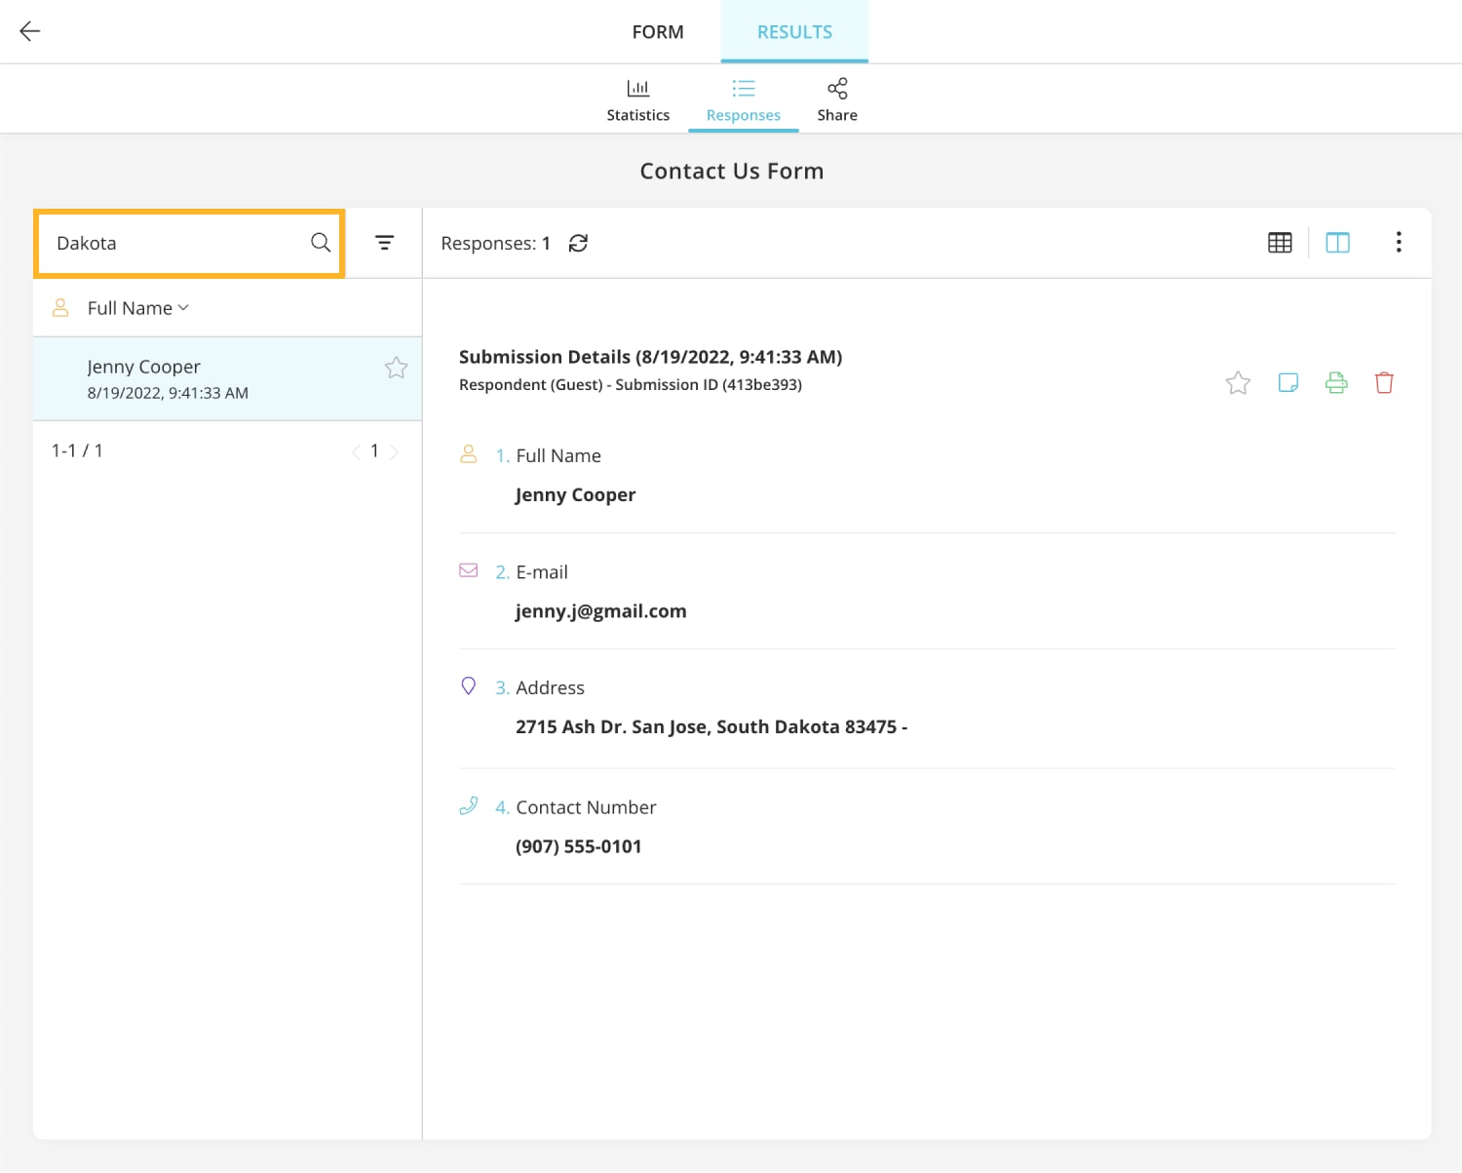The height and width of the screenshot is (1173, 1462).
Task: Add a note to the submission
Action: coord(1288,382)
